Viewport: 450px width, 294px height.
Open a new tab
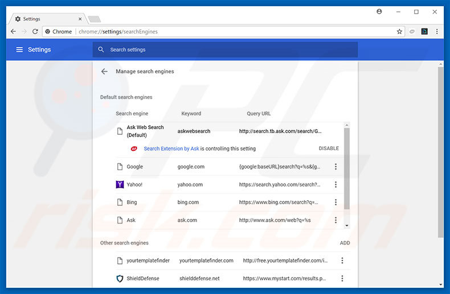coord(94,19)
